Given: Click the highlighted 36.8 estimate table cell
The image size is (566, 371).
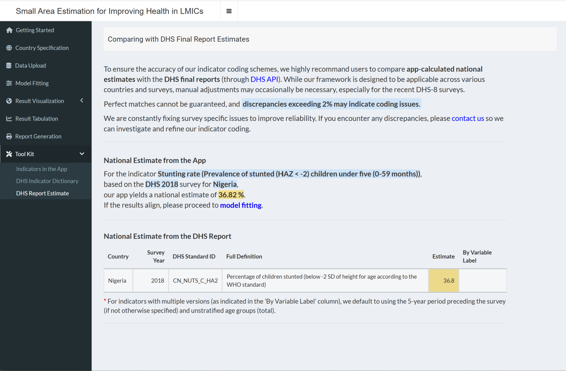Looking at the screenshot, I should click(x=444, y=281).
